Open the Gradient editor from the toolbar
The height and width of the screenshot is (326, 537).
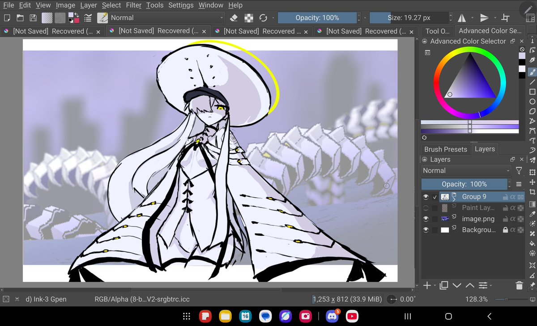(x=47, y=18)
